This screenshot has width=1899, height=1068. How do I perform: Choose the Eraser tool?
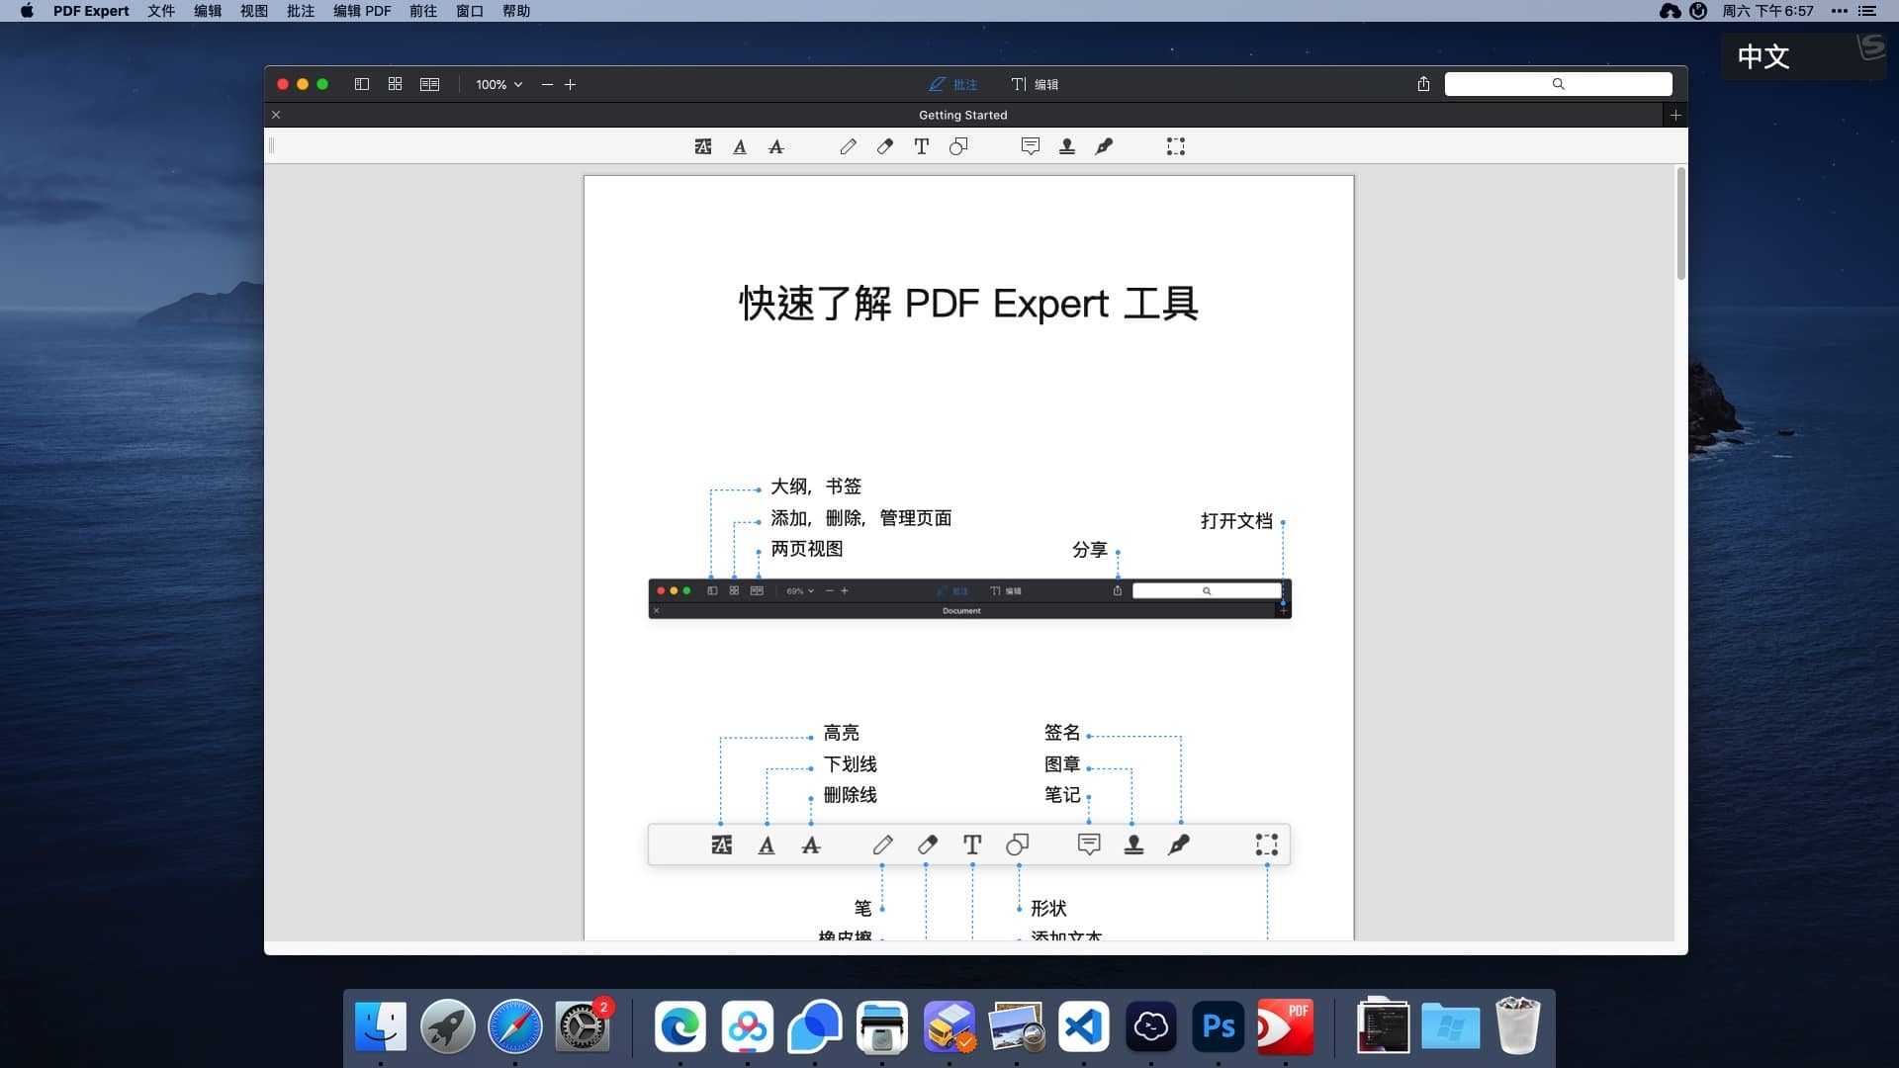(884, 146)
